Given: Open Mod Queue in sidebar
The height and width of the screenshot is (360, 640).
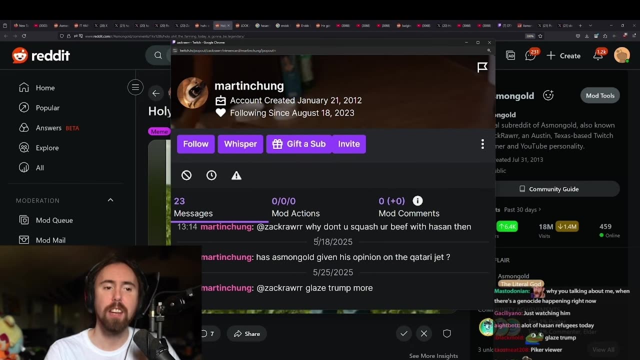Looking at the screenshot, I should pos(46,220).
